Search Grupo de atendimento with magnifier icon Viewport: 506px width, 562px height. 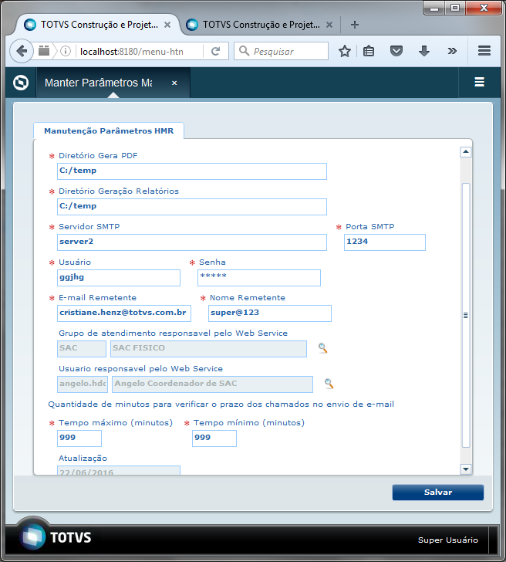coord(322,348)
